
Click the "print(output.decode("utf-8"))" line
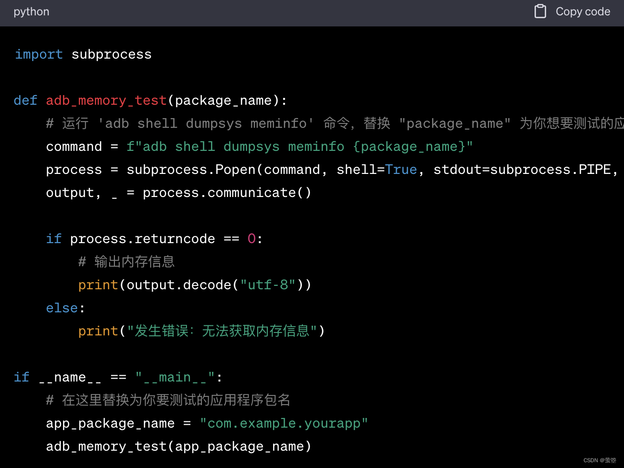pyautogui.click(x=195, y=285)
